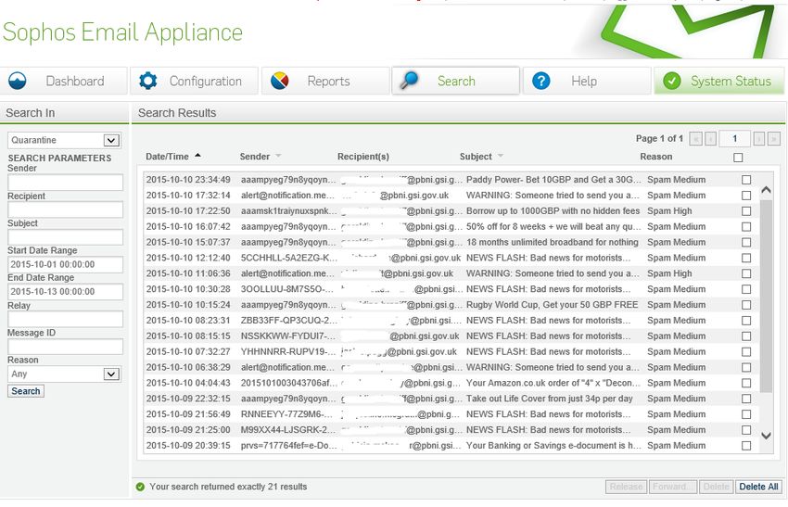
Task: Sort results by Date/Time column
Action: (167, 157)
